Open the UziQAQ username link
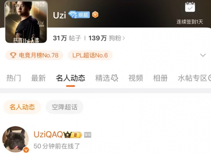The height and width of the screenshot is (154, 211). pyautogui.click(x=48, y=134)
